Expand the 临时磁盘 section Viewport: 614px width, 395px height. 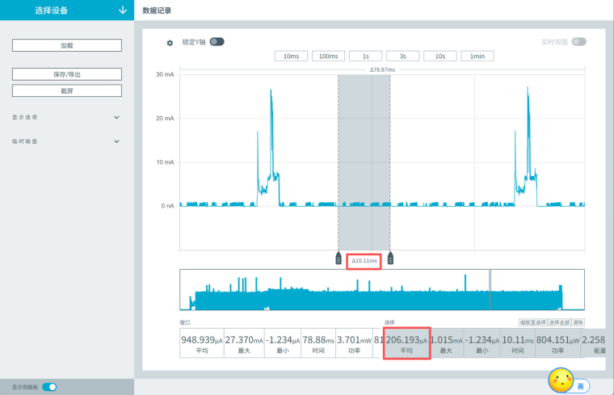coord(65,141)
